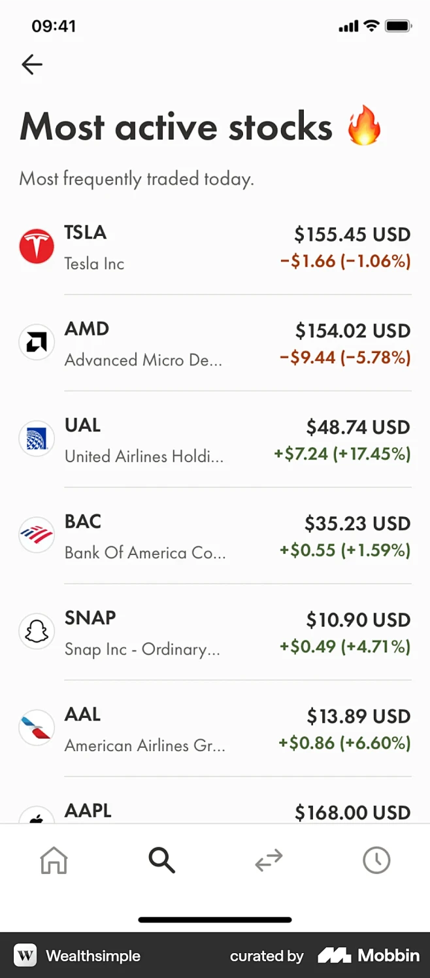430x978 pixels.
Task: Tap the home indicator bar
Action: click(215, 919)
